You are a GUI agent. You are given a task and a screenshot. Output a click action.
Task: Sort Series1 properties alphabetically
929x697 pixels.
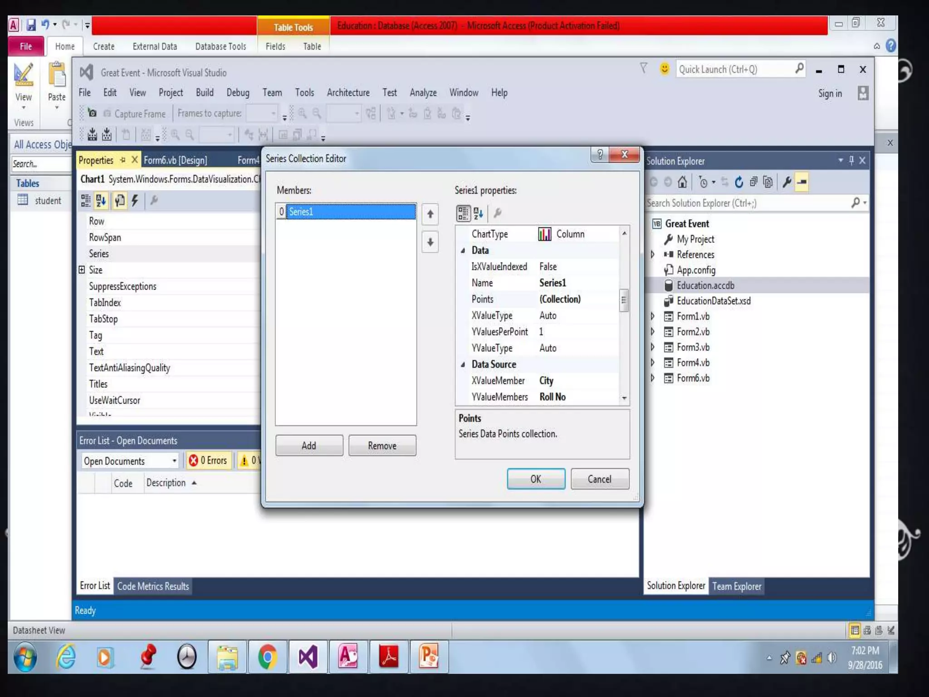pos(479,213)
